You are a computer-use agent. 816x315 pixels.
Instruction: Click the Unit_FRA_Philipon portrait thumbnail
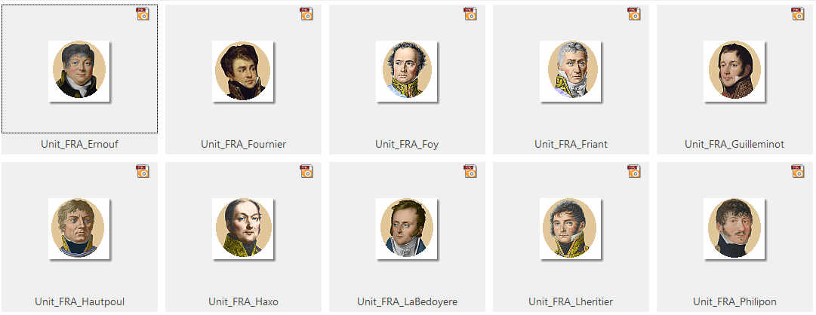[734, 228]
